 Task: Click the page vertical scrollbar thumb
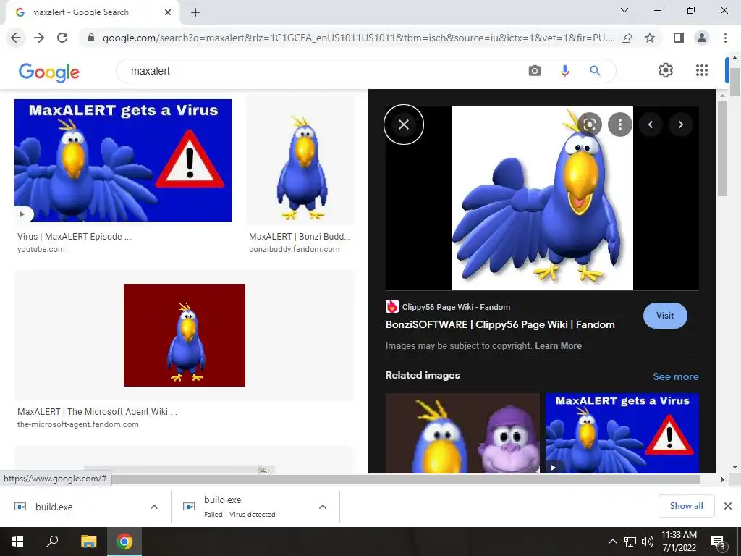point(734,81)
